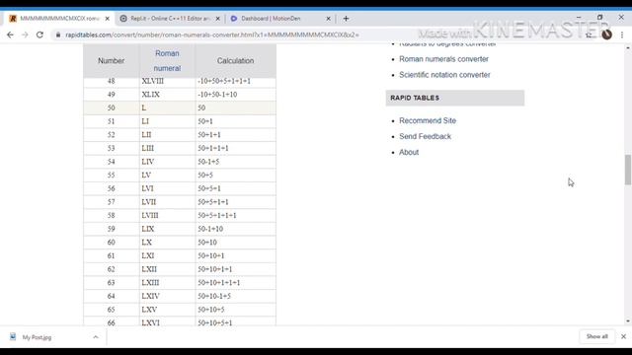Click the Roman numeral column header link

(x=167, y=61)
